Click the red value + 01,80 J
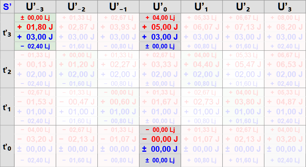 (x=35, y=27)
